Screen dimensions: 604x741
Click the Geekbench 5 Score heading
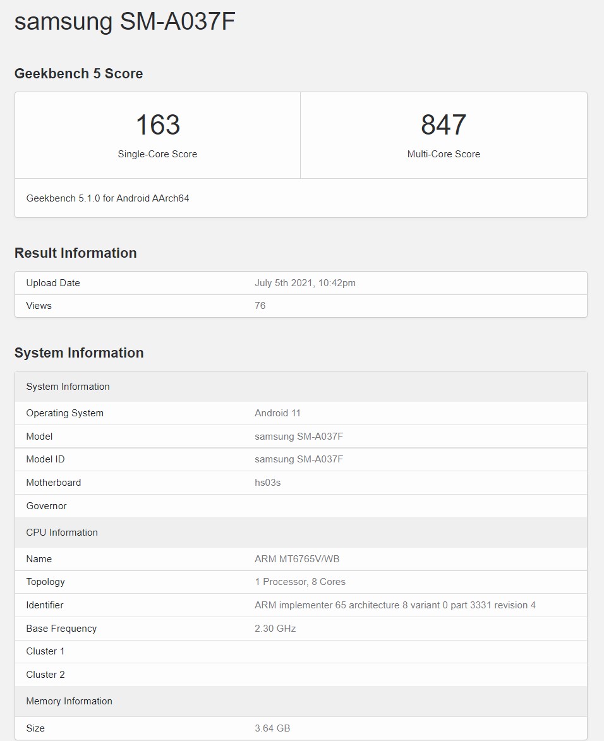(78, 74)
